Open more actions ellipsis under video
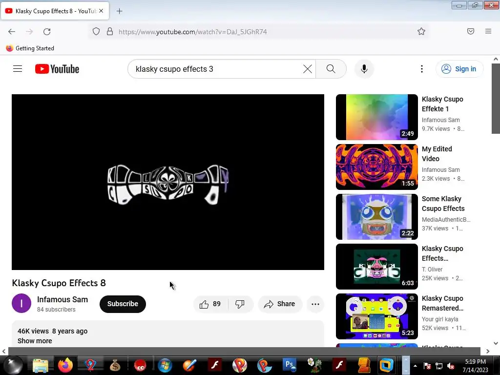The image size is (500, 375). click(315, 304)
